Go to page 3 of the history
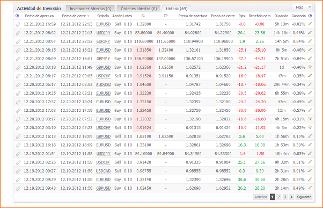323x208 pixels. (x=285, y=197)
